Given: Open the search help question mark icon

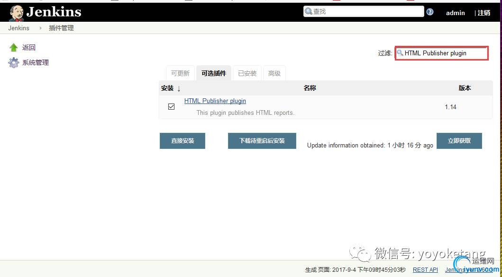Looking at the screenshot, I should (429, 12).
